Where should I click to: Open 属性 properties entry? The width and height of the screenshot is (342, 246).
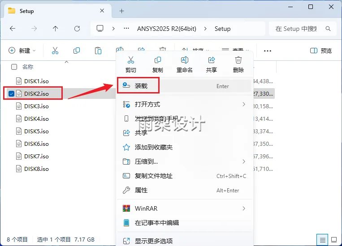tap(185, 190)
